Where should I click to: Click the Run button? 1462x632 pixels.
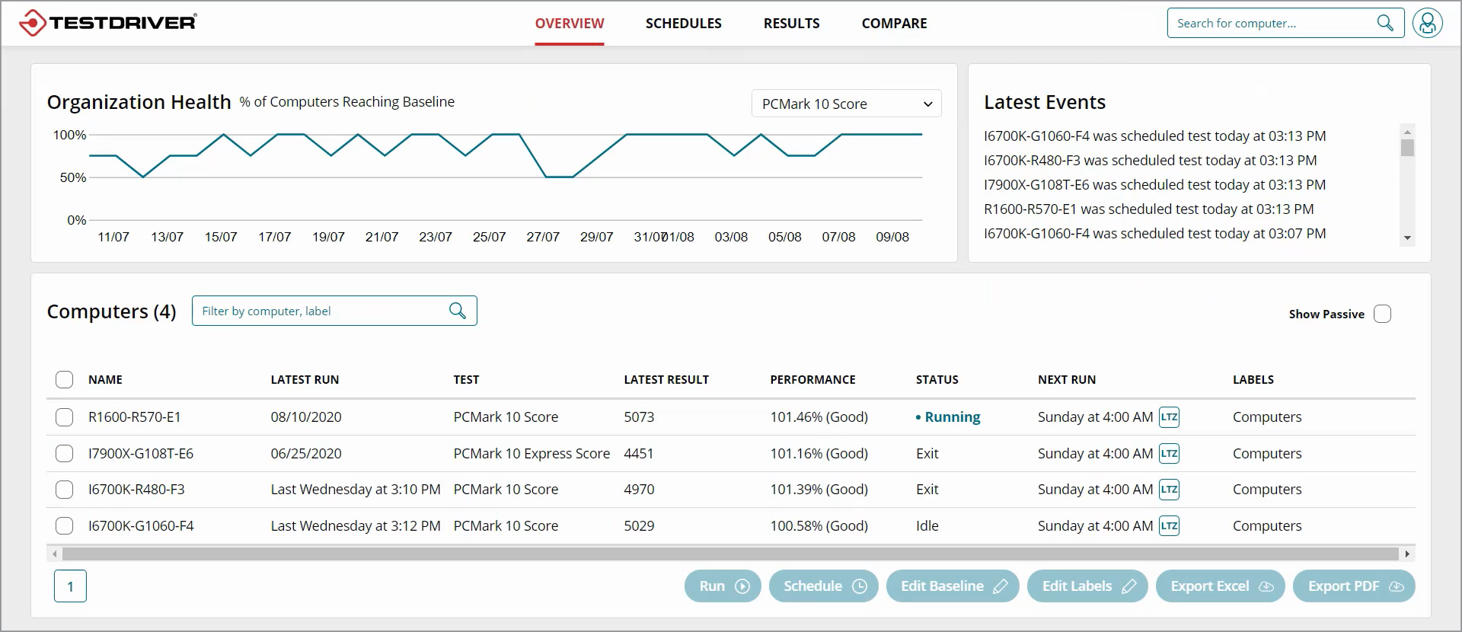pos(723,586)
